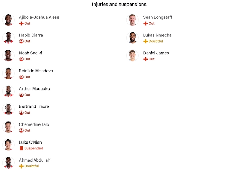Click Noah Sadiki's red unavailable status icon
This screenshot has height=172, width=239.
point(21,59)
